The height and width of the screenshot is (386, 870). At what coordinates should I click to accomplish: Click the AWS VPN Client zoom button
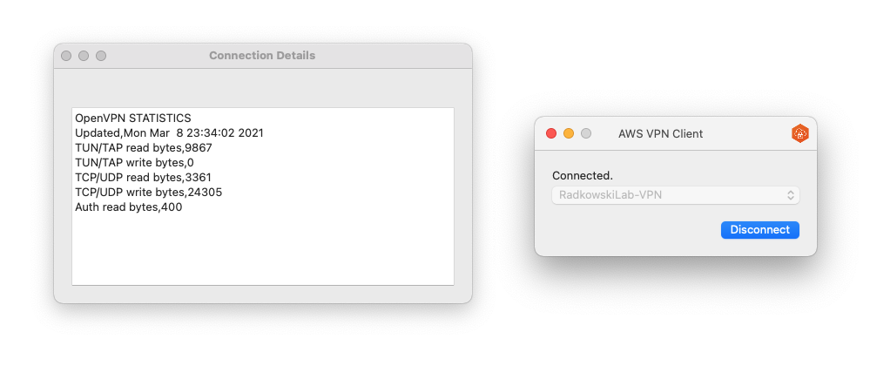[x=586, y=133]
